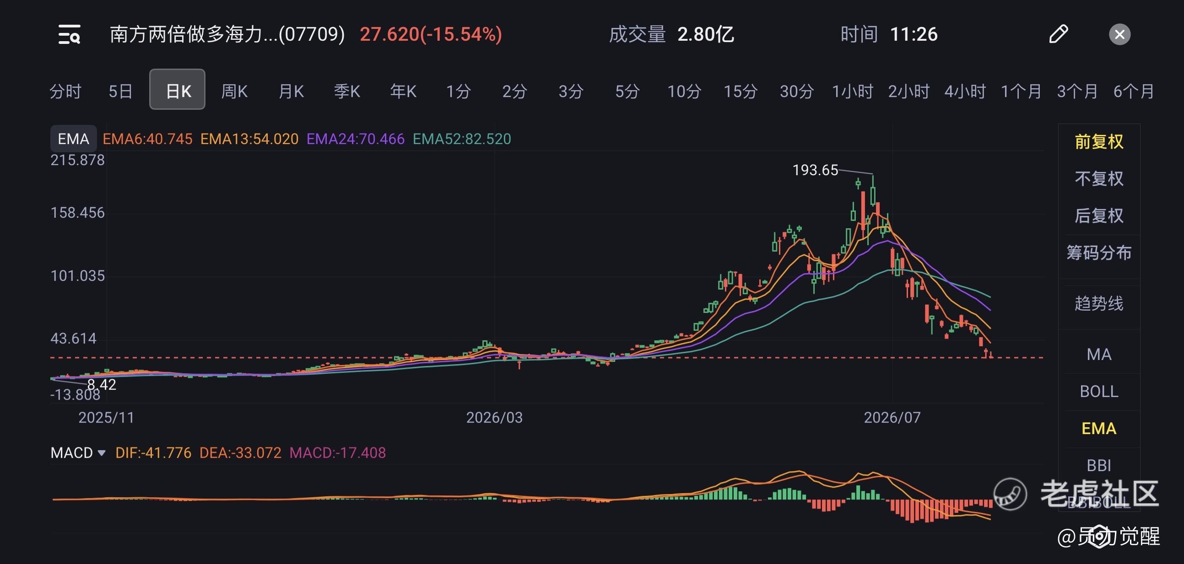Choose the 30分 interval tab
This screenshot has width=1184, height=564.
click(x=797, y=91)
